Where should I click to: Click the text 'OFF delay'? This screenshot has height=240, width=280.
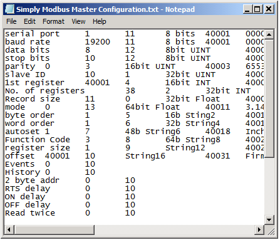tap(28, 205)
